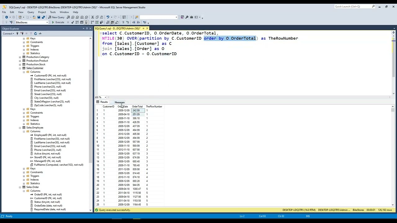The width and height of the screenshot is (397, 223).
Task: Navigate backward with the back arrow icon
Action: [x=7, y=17]
